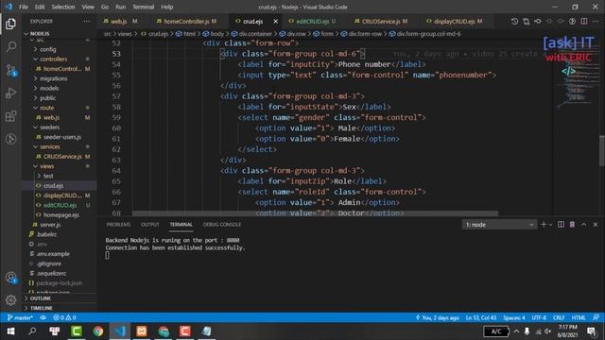Switch to displayCRUD.ejs editor tab
Image resolution: width=605 pixels, height=340 pixels.
pos(454,22)
